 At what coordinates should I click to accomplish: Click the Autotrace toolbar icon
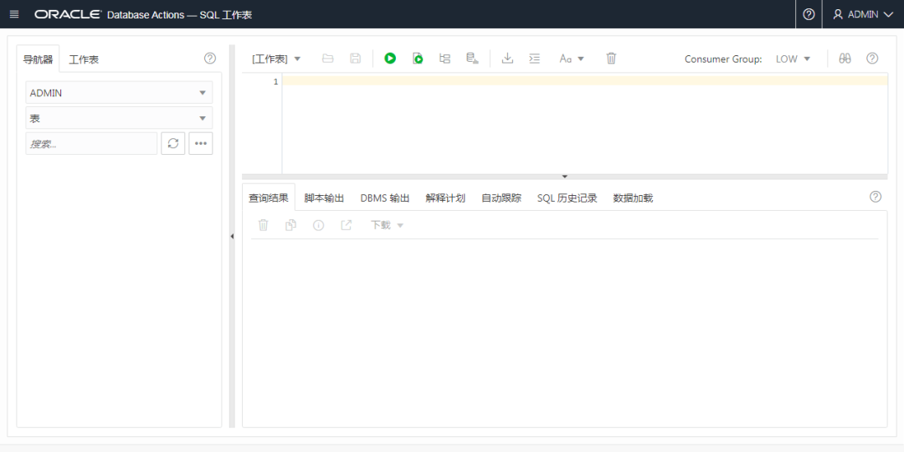pos(472,59)
